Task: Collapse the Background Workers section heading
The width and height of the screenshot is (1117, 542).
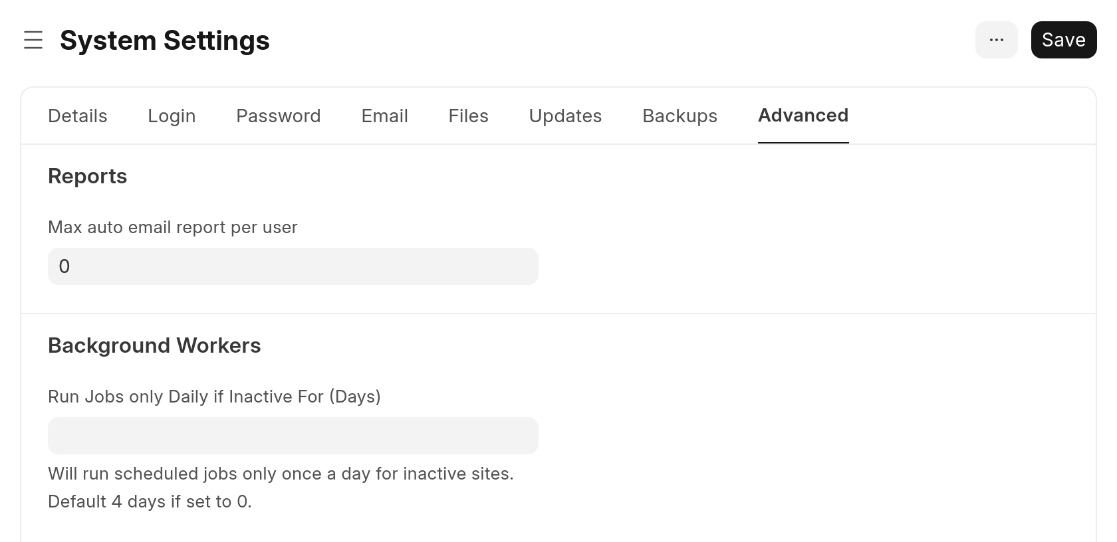Action: tap(154, 346)
